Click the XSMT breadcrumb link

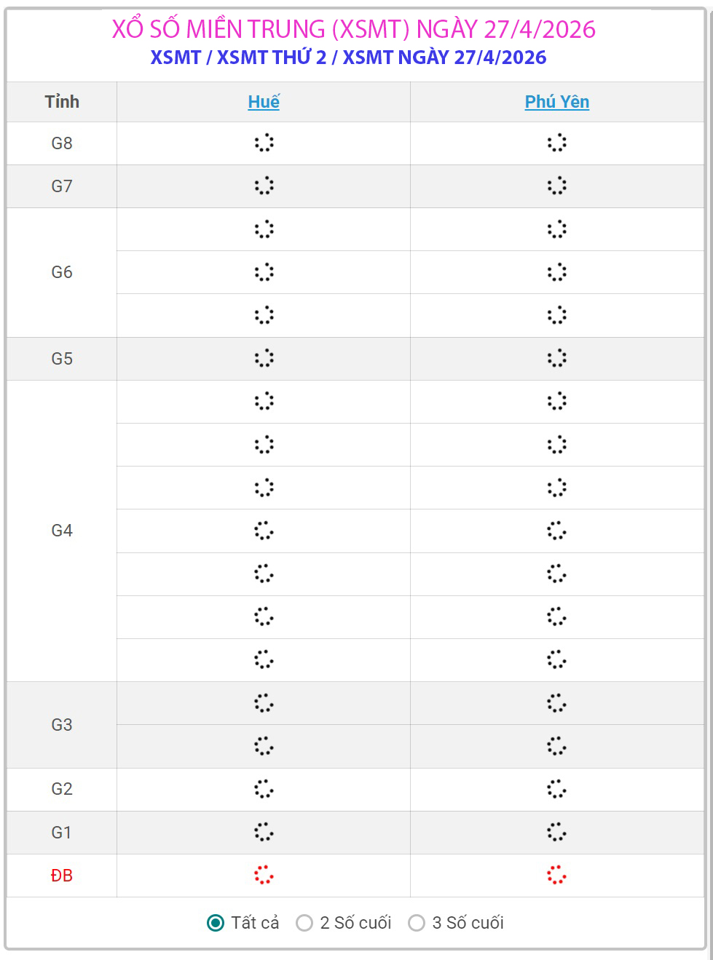(176, 57)
